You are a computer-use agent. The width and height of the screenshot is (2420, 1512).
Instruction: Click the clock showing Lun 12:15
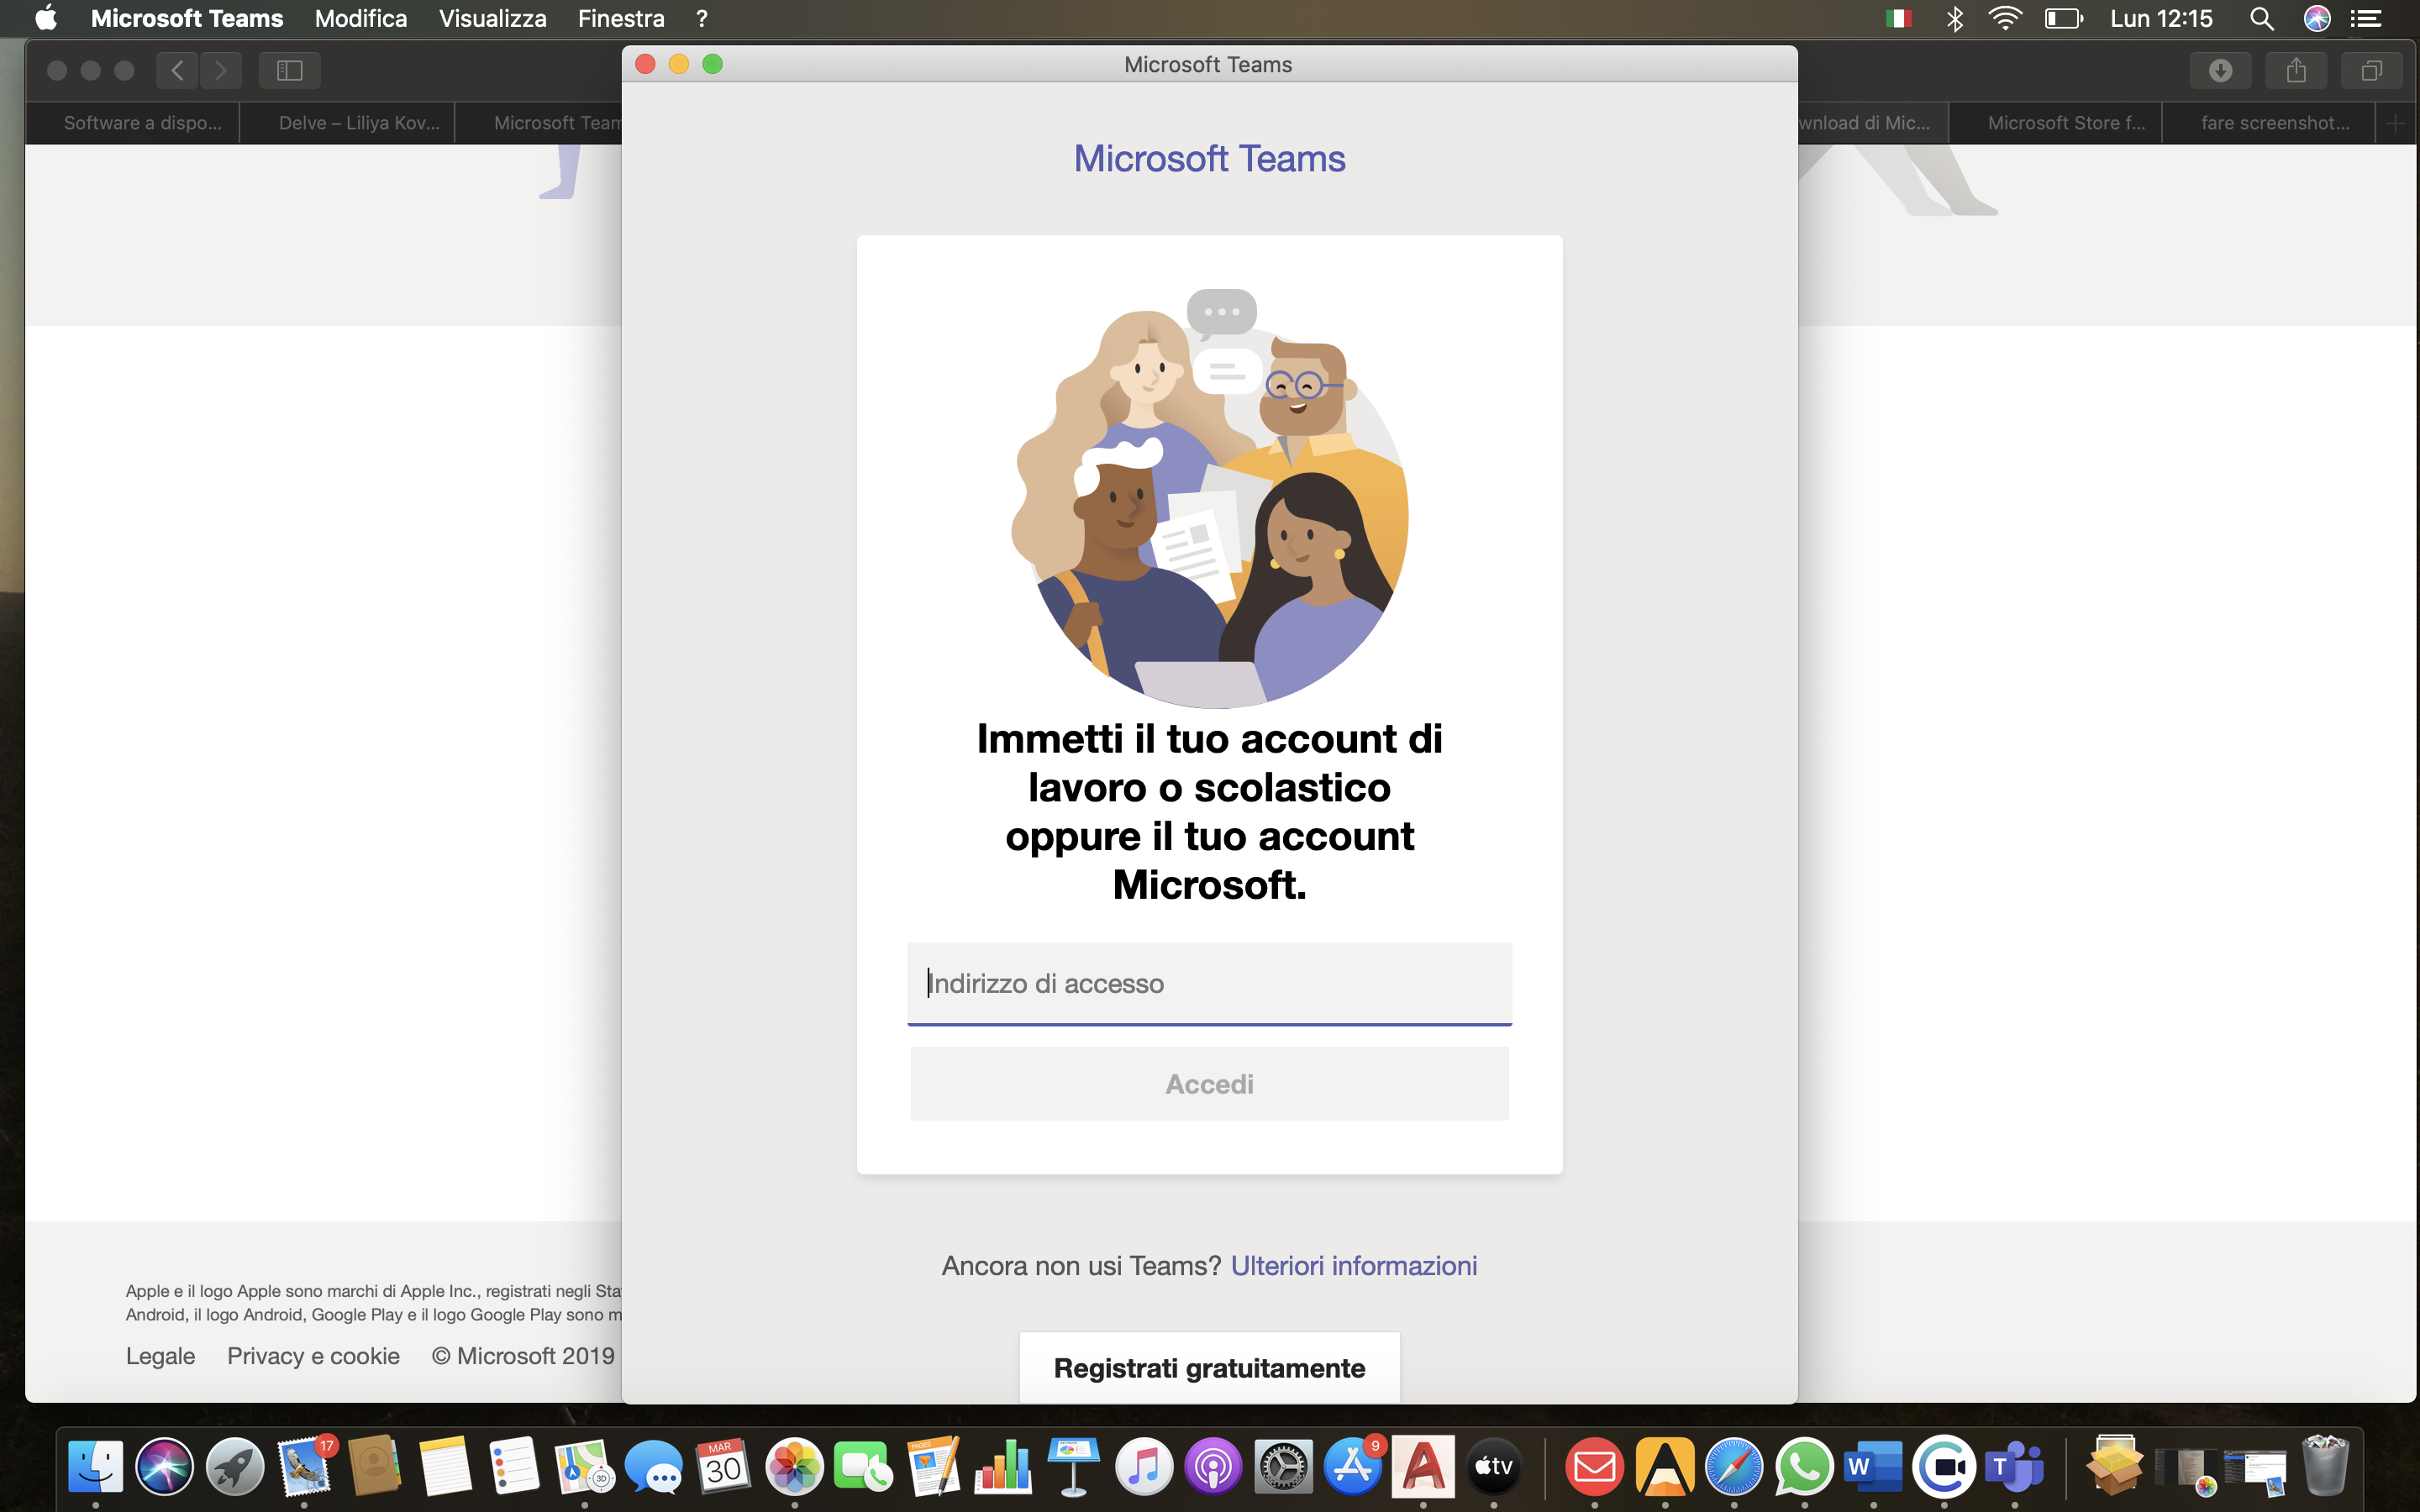(x=2161, y=18)
